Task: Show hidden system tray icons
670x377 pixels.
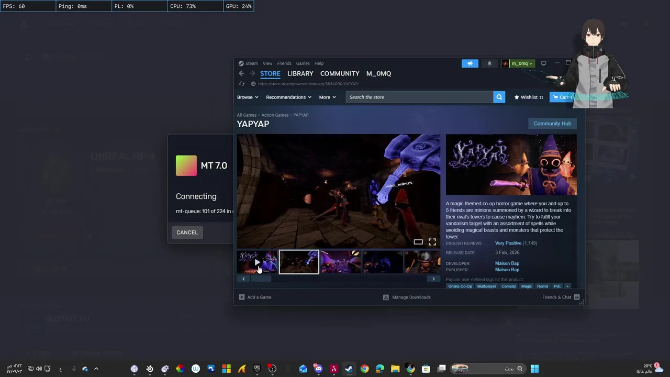Action: pyautogui.click(x=96, y=369)
